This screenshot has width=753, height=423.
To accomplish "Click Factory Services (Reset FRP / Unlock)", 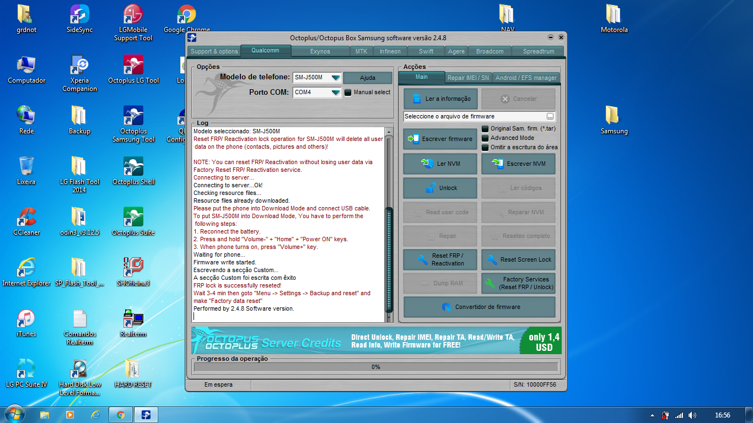I will (518, 283).
